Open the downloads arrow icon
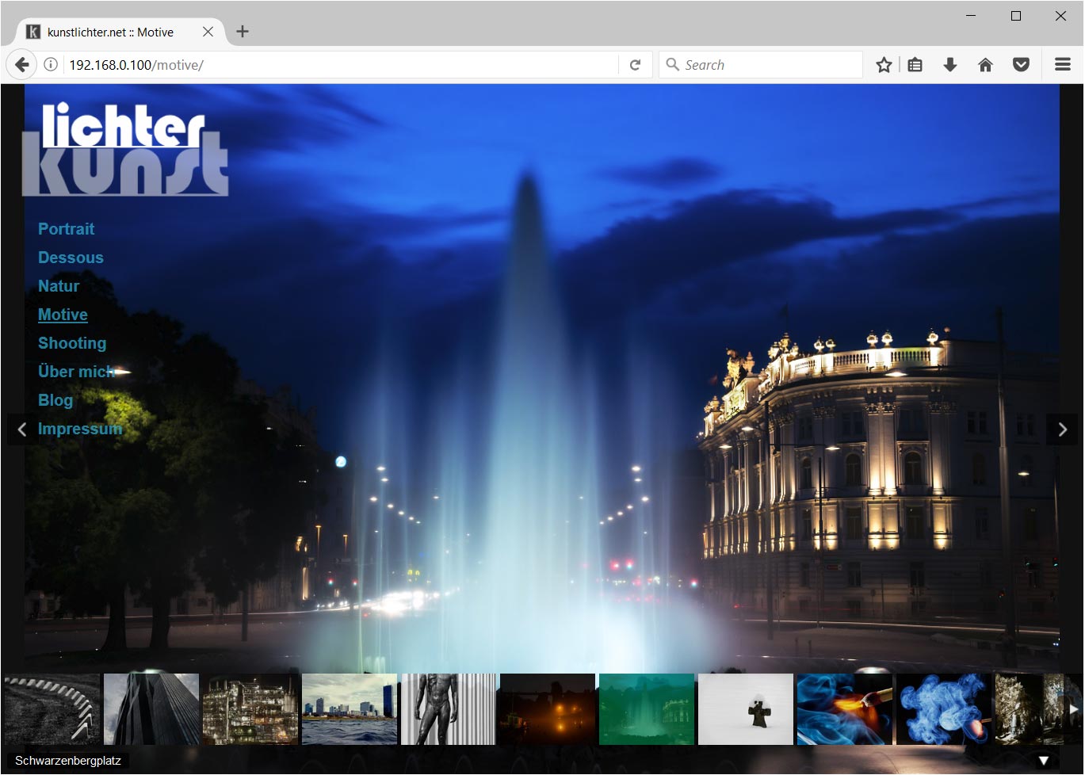The height and width of the screenshot is (775, 1085). [x=950, y=65]
